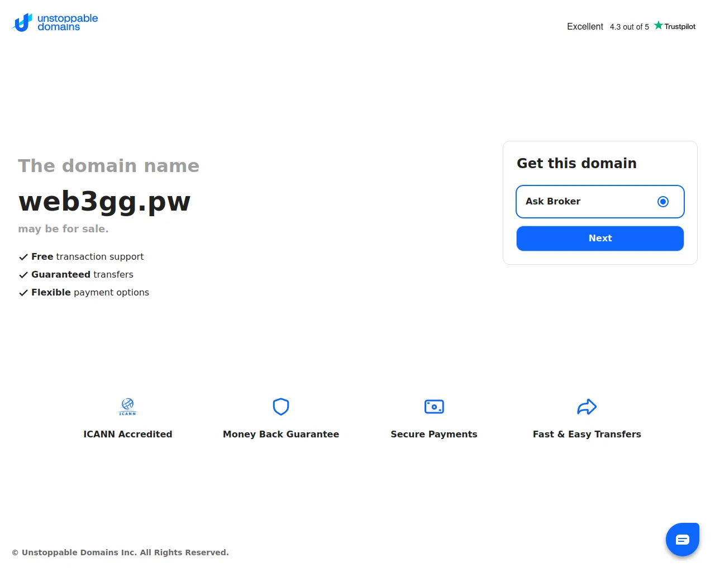Open the Trustpilot rating link
715x572 pixels.
click(679, 26)
